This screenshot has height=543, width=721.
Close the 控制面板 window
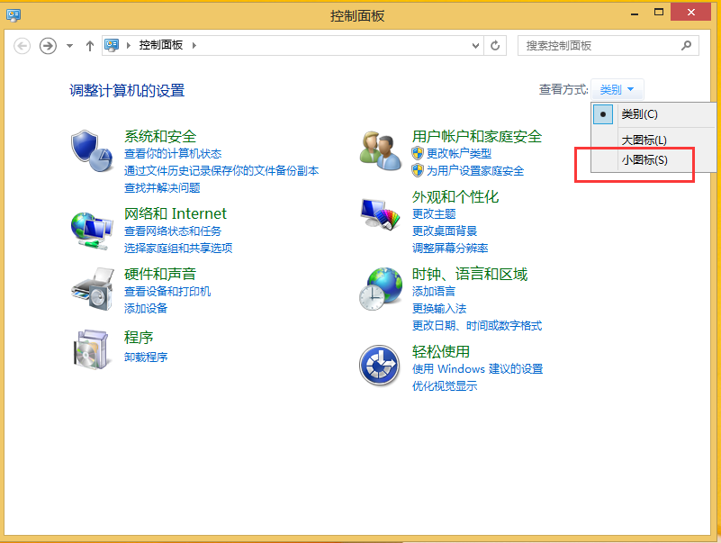[x=690, y=13]
